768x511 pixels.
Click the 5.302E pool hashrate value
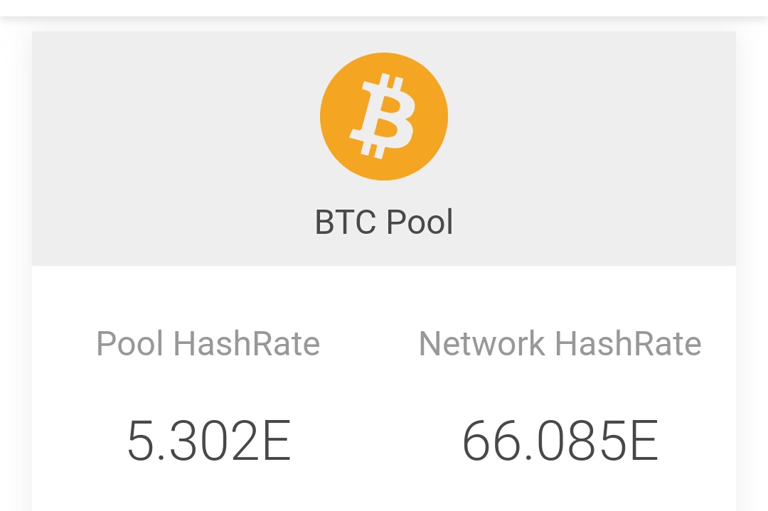coord(209,441)
